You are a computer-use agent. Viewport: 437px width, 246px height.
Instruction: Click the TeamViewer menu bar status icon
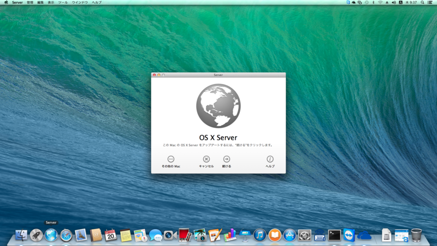348,2
